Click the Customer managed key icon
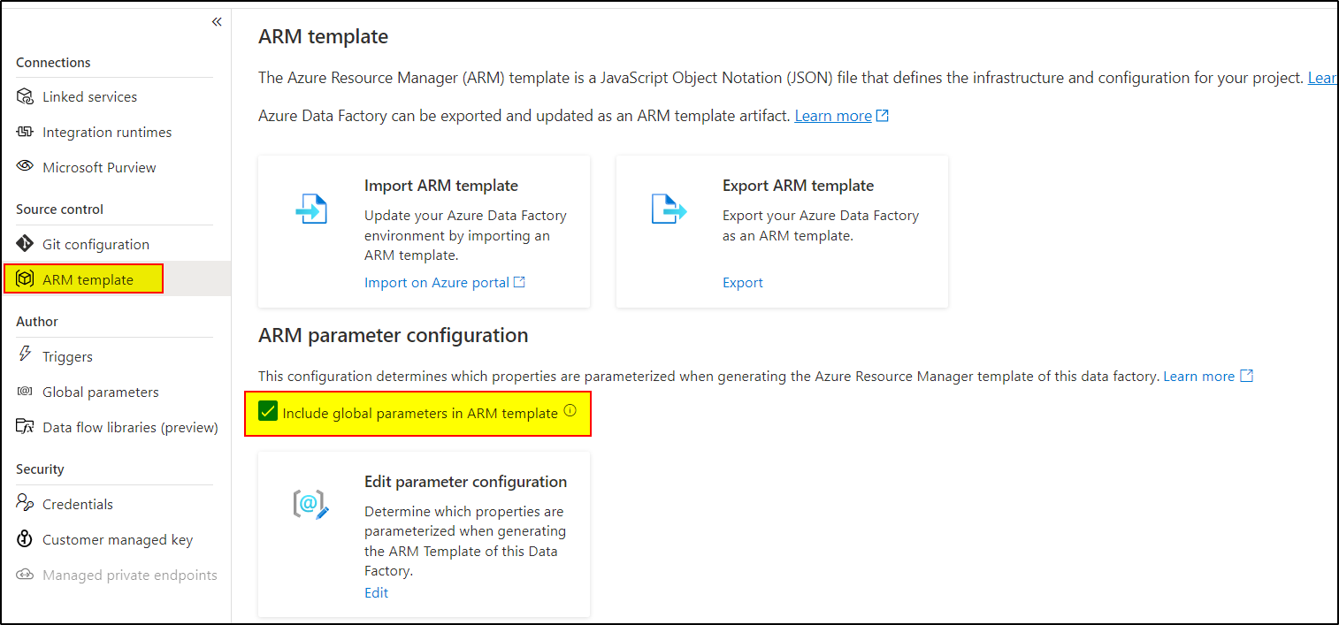This screenshot has height=625, width=1339. 25,538
